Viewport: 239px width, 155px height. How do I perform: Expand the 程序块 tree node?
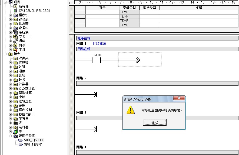(x=11, y=15)
